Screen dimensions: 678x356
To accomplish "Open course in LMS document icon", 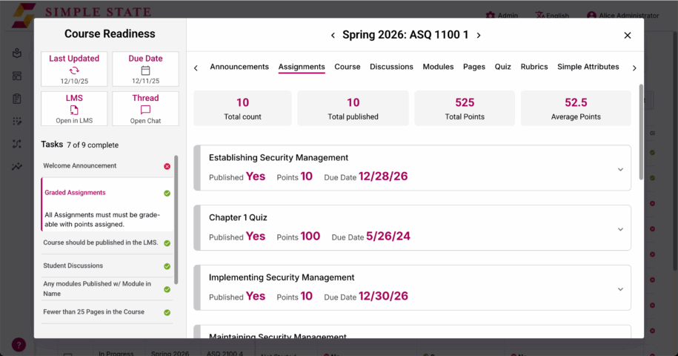I will coord(74,111).
